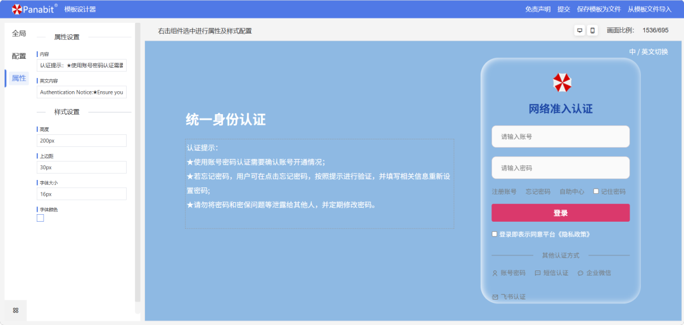
Task: Click the 英文内容 input field
Action: tap(82, 92)
